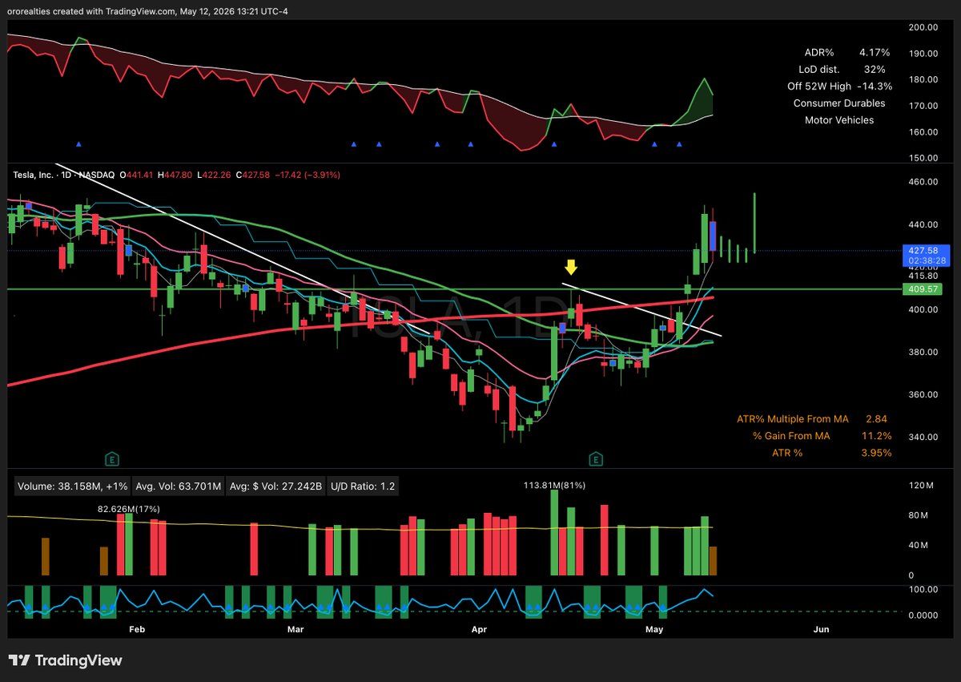Click 100.00 on the bottom oscillator axis
Viewport: 961px width, 682px height.
[x=923, y=589]
